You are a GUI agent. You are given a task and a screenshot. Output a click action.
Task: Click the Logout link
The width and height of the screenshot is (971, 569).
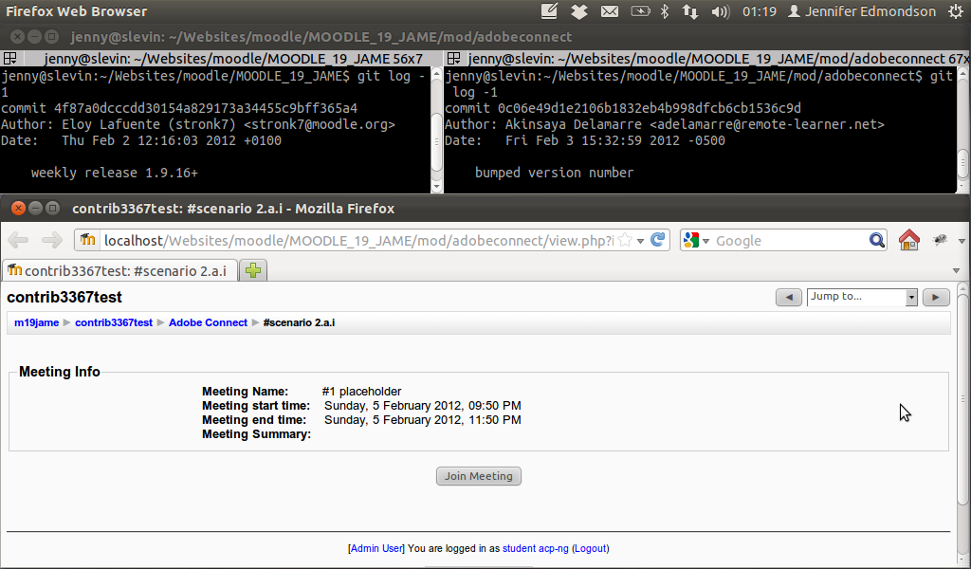pyautogui.click(x=590, y=548)
